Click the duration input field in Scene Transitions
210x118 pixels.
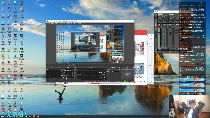click(114, 71)
